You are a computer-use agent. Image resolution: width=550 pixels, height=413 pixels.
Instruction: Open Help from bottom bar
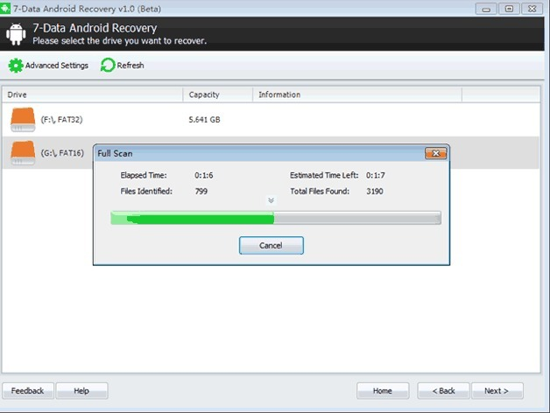81,390
